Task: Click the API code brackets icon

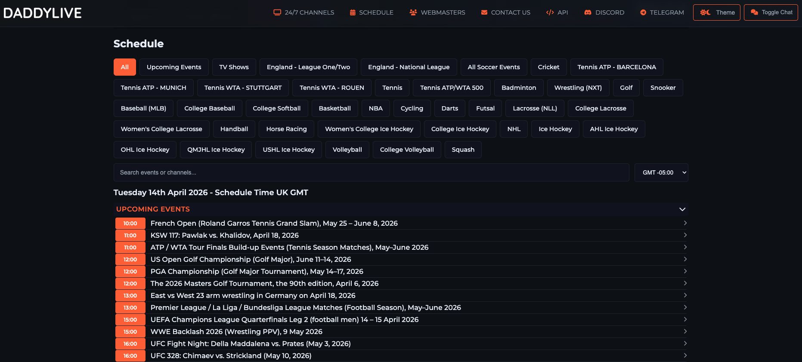Action: click(550, 12)
